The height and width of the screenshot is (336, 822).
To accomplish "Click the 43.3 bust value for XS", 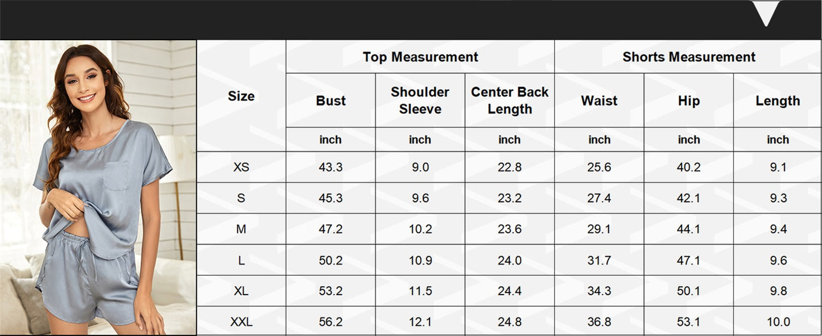I will click(331, 167).
